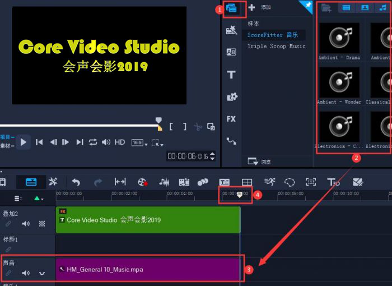Redo the last action
Viewport: 392px width, 286px height.
coord(98,182)
